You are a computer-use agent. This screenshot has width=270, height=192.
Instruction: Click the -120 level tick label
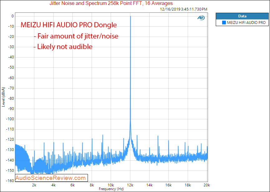10,140
